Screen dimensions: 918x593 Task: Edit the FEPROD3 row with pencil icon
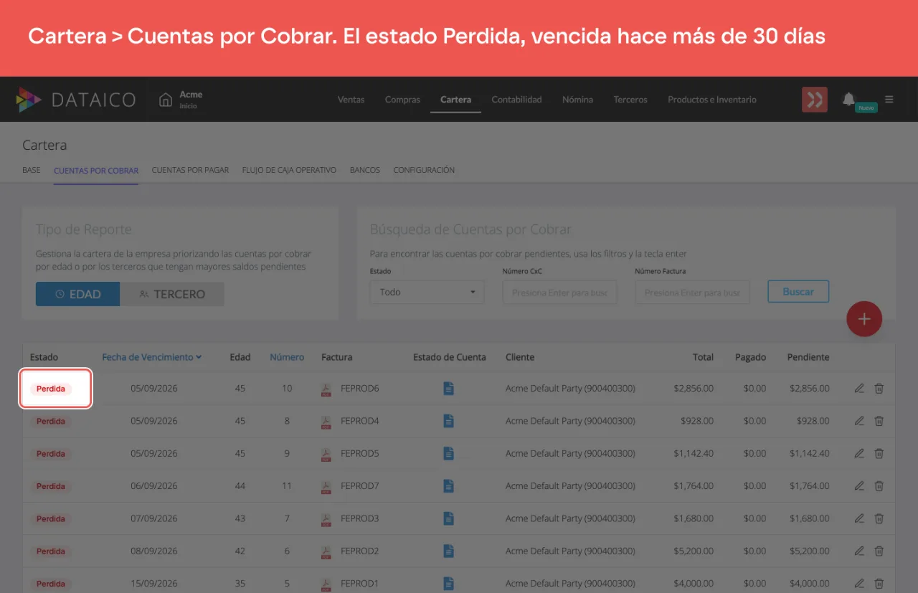click(x=859, y=518)
